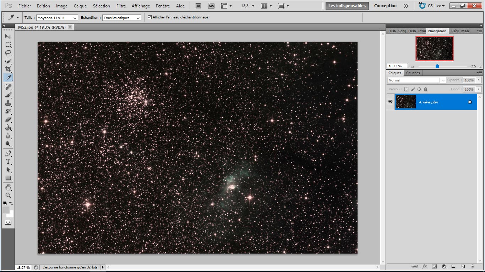The height and width of the screenshot is (272, 485).
Task: Hide the Arrière-plan layer with eye icon
Action: tap(391, 102)
